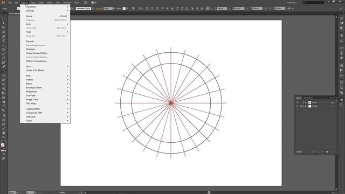Viewport: 345px width, 194px height.
Task: Choose Flatten Transparency... item
Action: (x=45, y=61)
